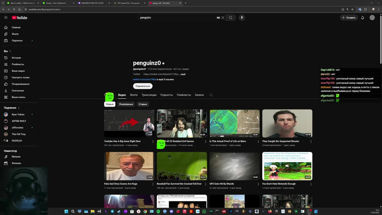Viewport: 382px width, 215px height.
Task: Open Ryan Trahan subscription channel
Action: pos(19,115)
